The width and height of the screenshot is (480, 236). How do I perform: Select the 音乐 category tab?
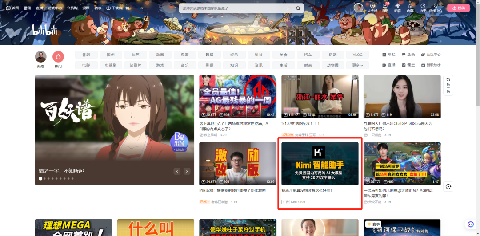pyautogui.click(x=184, y=65)
